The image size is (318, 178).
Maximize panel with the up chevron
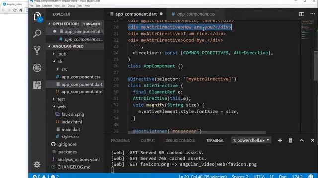pos(302,140)
